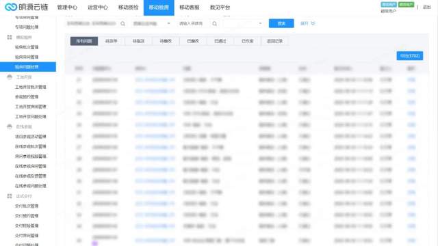Click the teal user badge at top right
Viewport: 438px width, 246px height.
(x=389, y=5)
